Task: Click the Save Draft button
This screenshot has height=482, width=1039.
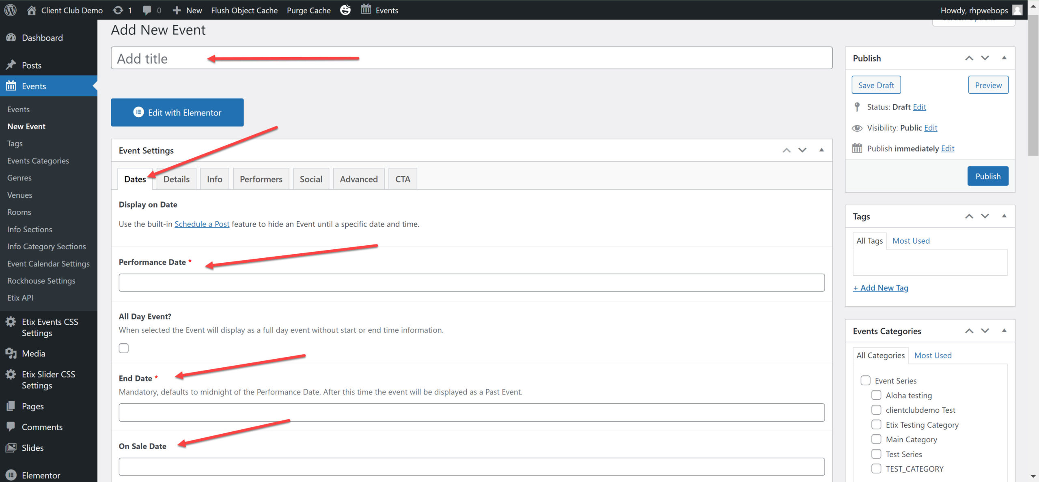Action: 876,85
